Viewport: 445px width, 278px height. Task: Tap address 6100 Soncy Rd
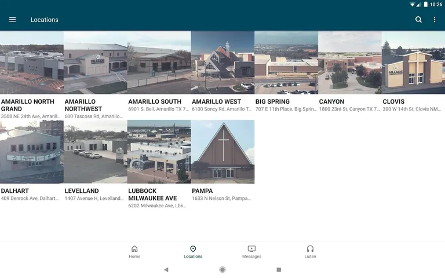[222, 109]
